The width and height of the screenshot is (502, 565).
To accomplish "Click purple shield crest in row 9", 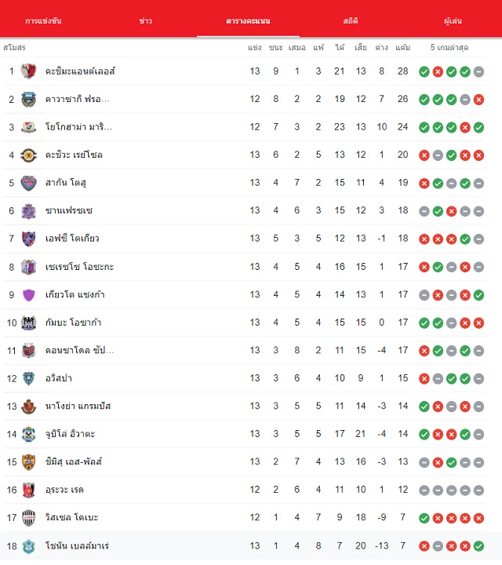I will coord(28,295).
